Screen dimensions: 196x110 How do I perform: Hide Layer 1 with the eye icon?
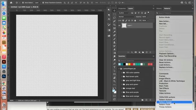(119, 25)
